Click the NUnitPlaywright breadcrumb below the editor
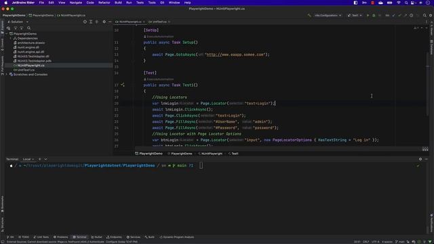This screenshot has width=434, height=244. [210, 154]
